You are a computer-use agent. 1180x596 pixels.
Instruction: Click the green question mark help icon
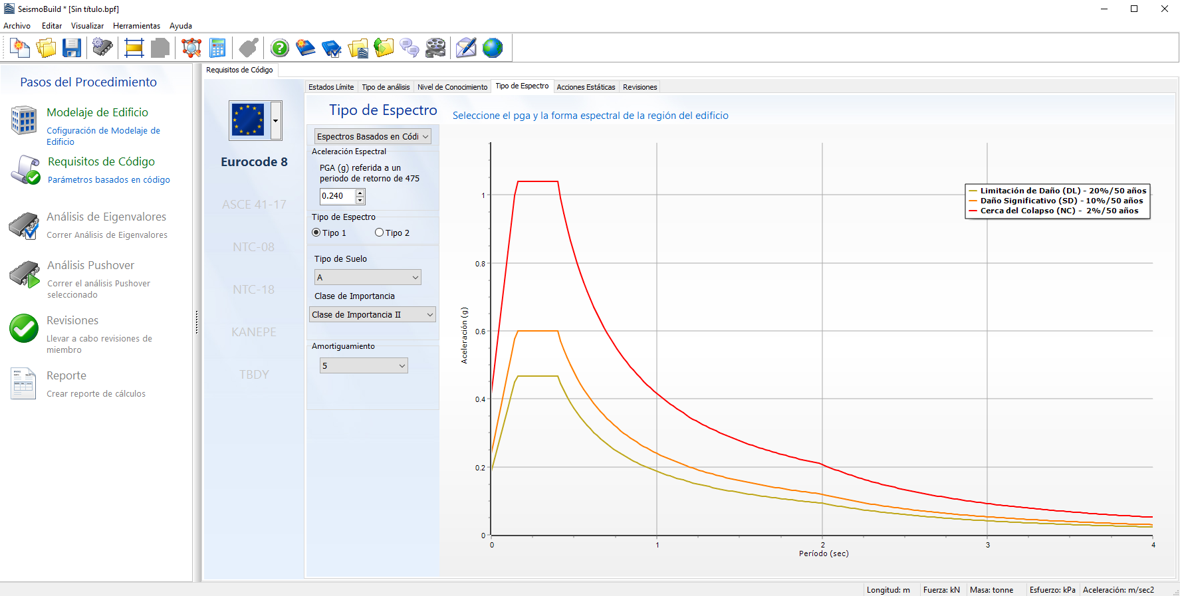(280, 48)
